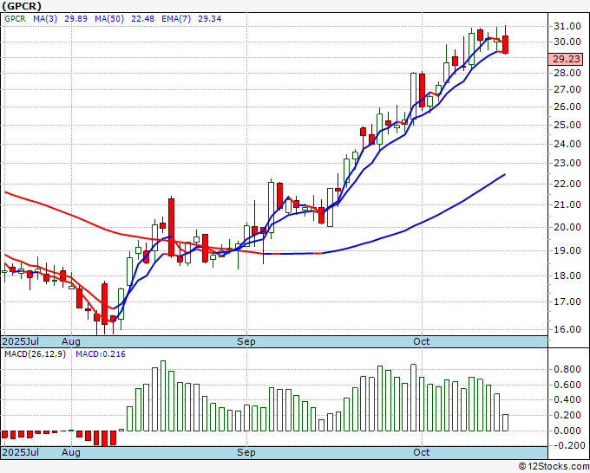Click the 0.400 MACD axis label
The height and width of the screenshot is (473, 590).
click(567, 399)
